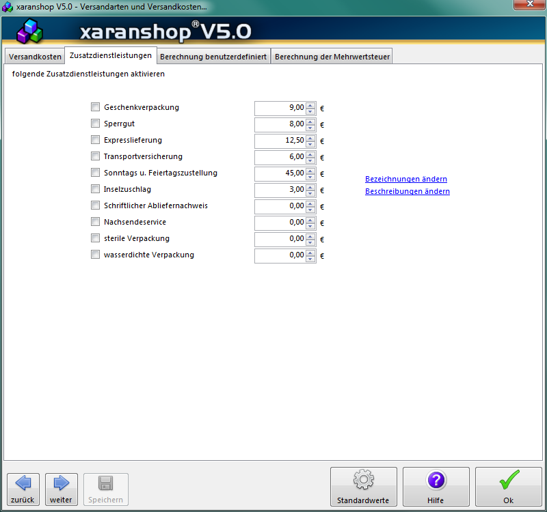
Task: Open Berechnung benutzerdefiniert tab
Action: pos(213,57)
